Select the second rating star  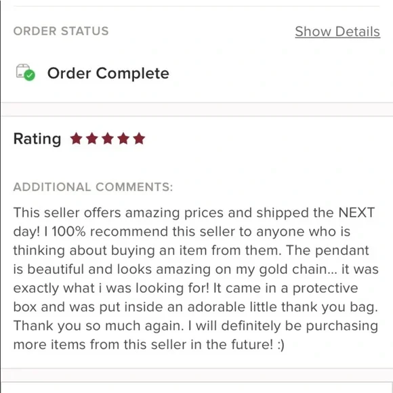click(x=92, y=139)
